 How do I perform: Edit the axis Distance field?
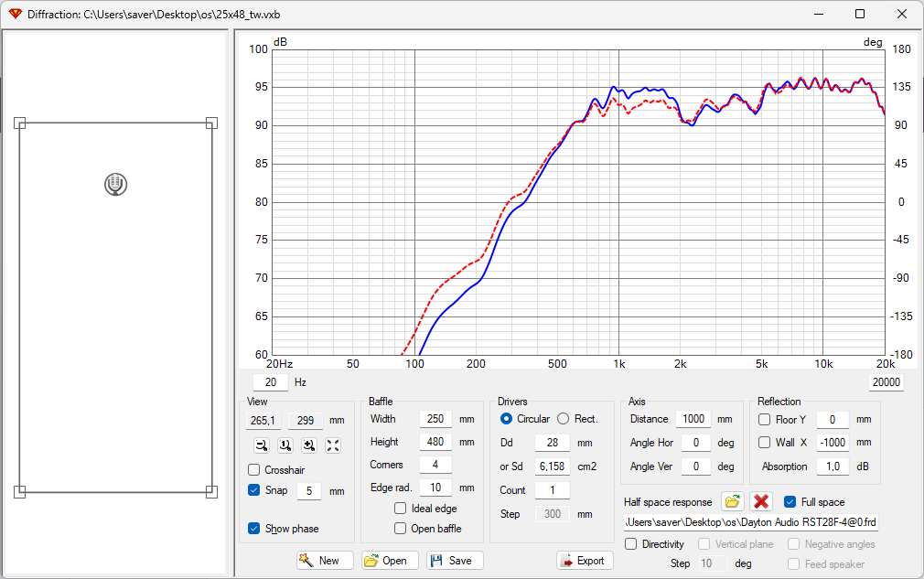pos(693,419)
